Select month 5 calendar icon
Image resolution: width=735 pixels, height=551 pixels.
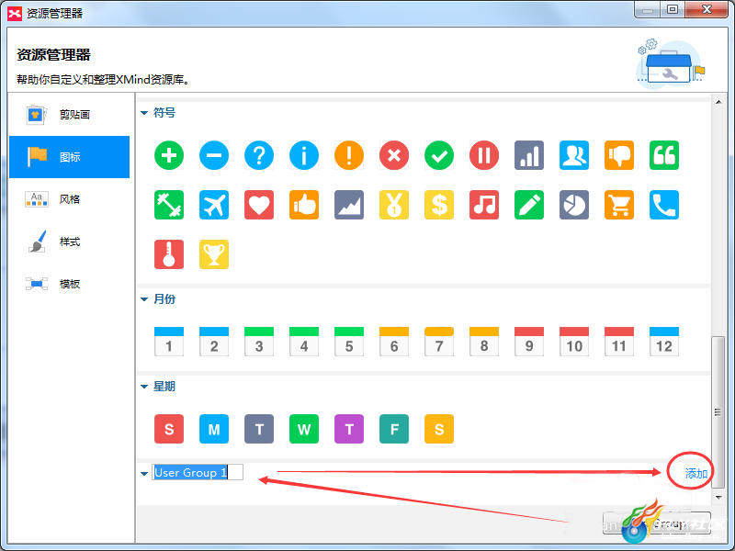click(349, 342)
